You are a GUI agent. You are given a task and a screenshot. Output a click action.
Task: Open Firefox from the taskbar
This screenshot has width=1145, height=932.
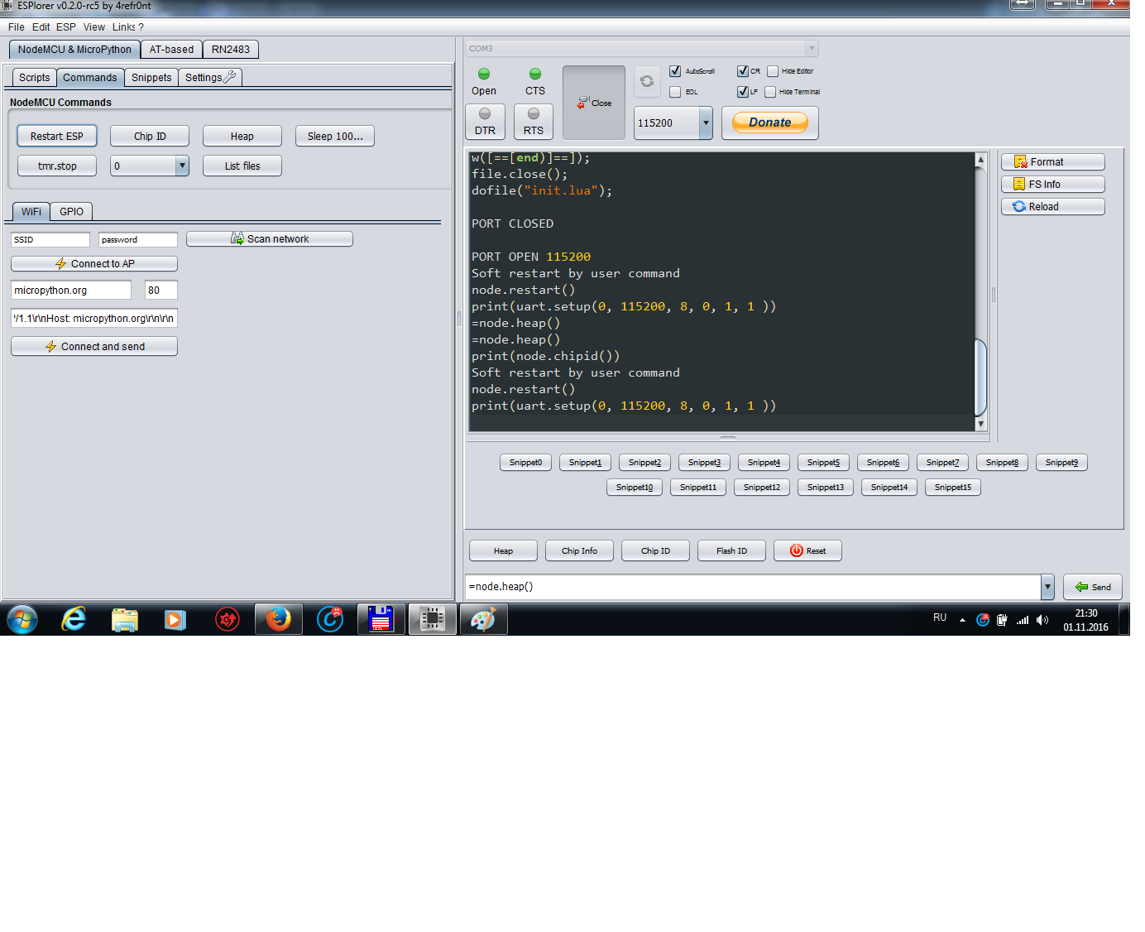tap(279, 619)
